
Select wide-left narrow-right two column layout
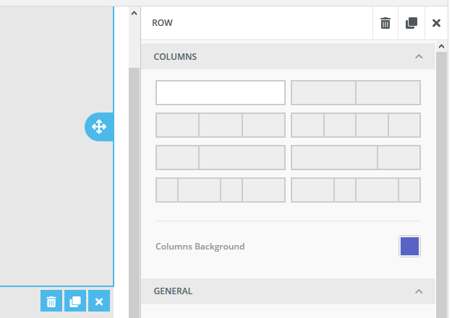(x=356, y=158)
